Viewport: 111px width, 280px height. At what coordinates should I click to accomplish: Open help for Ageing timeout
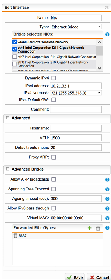[x=107, y=199]
